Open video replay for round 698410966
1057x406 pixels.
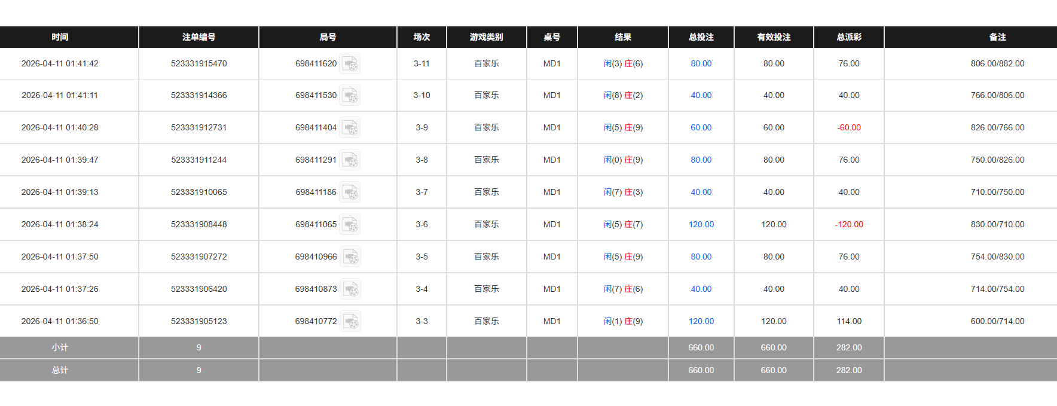point(350,257)
